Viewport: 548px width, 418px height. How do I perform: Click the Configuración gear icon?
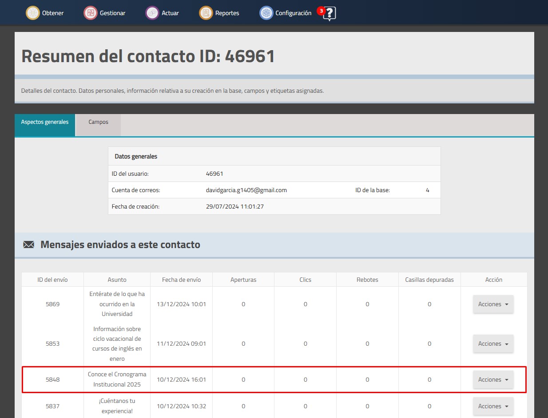point(266,13)
